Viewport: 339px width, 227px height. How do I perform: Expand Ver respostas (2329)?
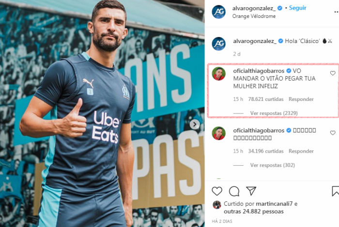click(x=274, y=113)
